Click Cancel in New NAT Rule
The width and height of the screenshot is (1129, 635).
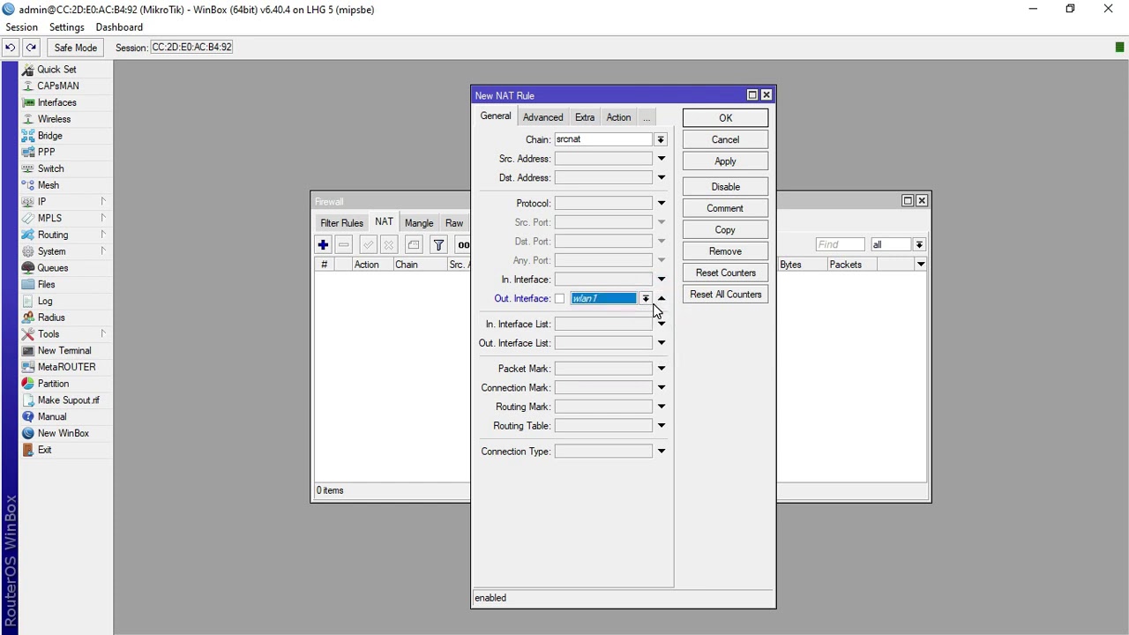click(725, 139)
